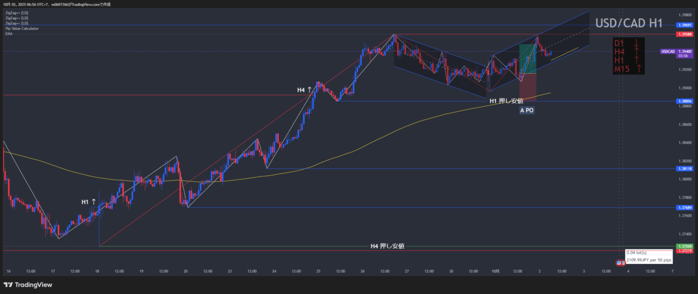Screen dimensions: 698x294
Task: Click the 1.38856 price axis label
Action: pos(684,101)
